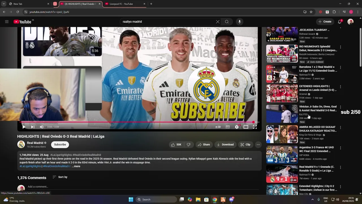The height and width of the screenshot is (204, 362).
Task: Select the HIGHLIGHTS Real Oviedo browser tab
Action: 80,4
